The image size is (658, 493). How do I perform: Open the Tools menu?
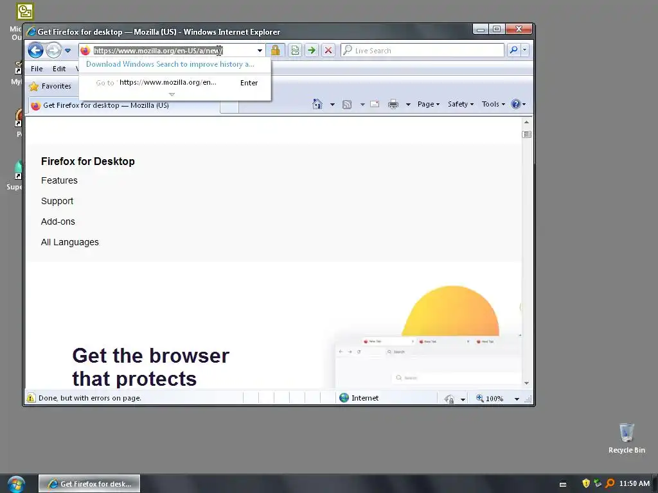click(493, 104)
